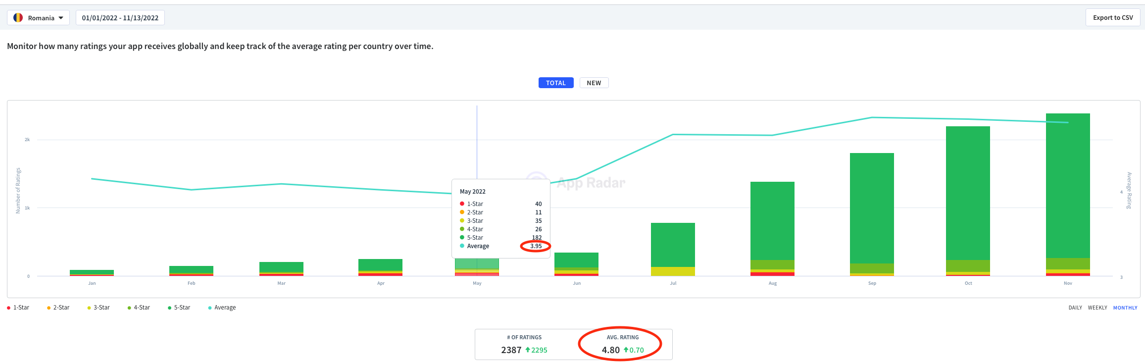Image resolution: width=1145 pixels, height=364 pixels.
Task: Click the Romania flag icon
Action: tap(18, 18)
